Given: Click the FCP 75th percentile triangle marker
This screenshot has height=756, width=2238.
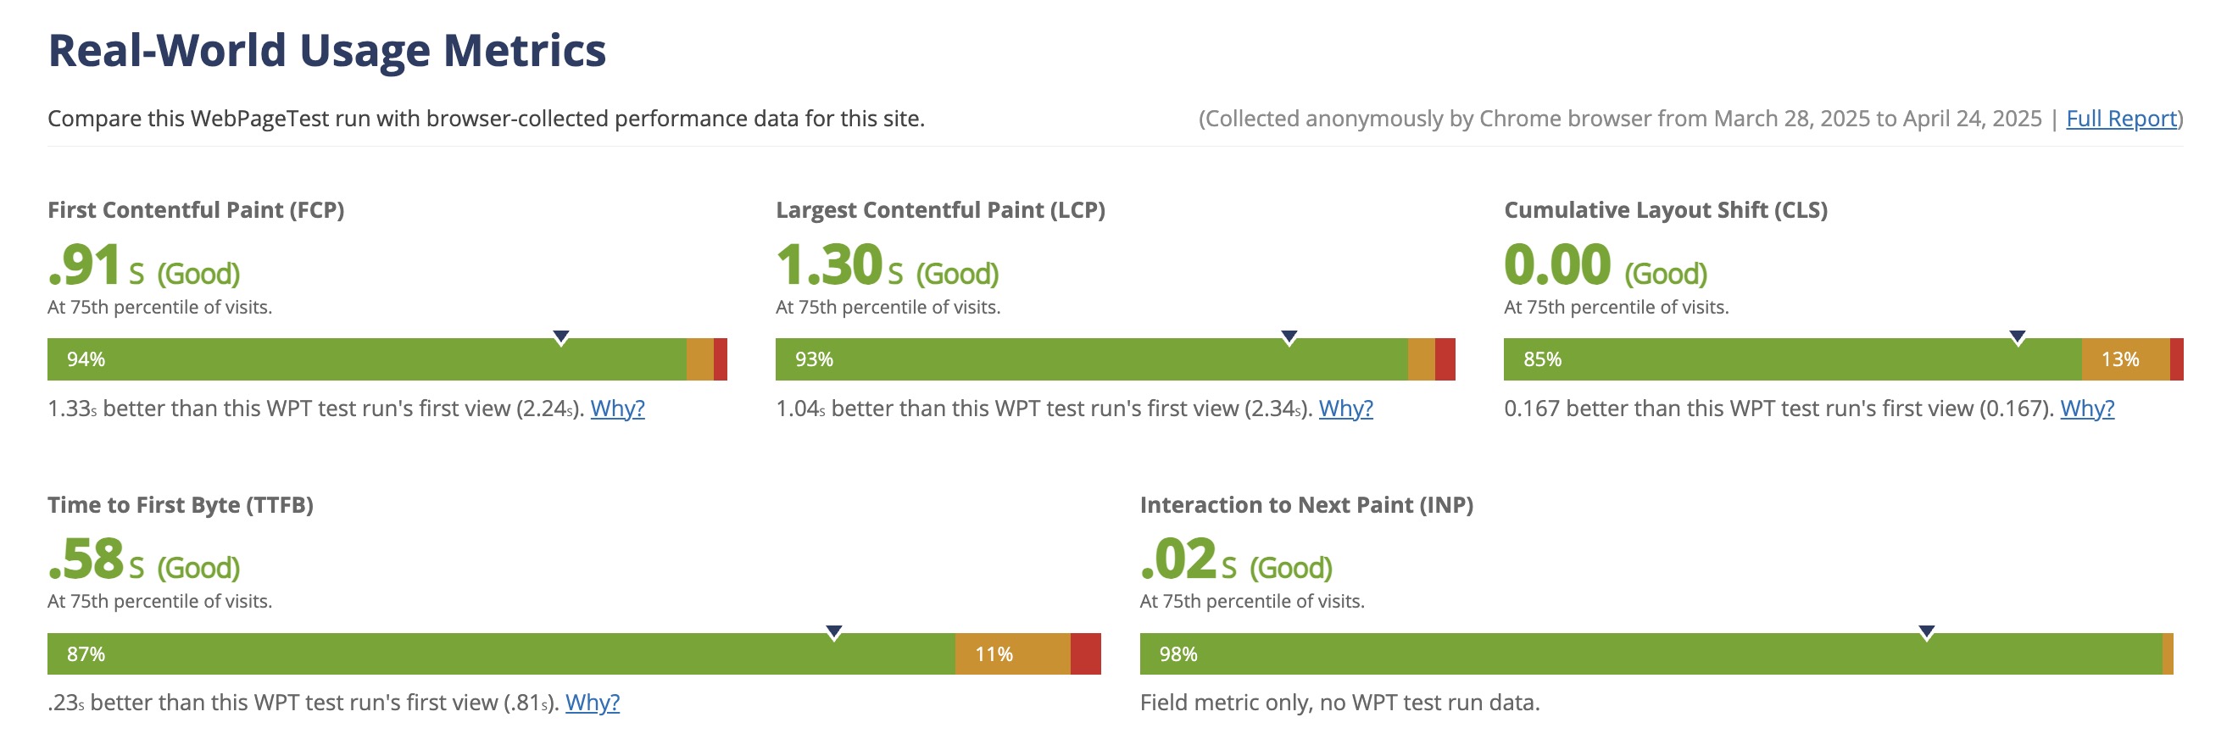Looking at the screenshot, I should click(561, 337).
